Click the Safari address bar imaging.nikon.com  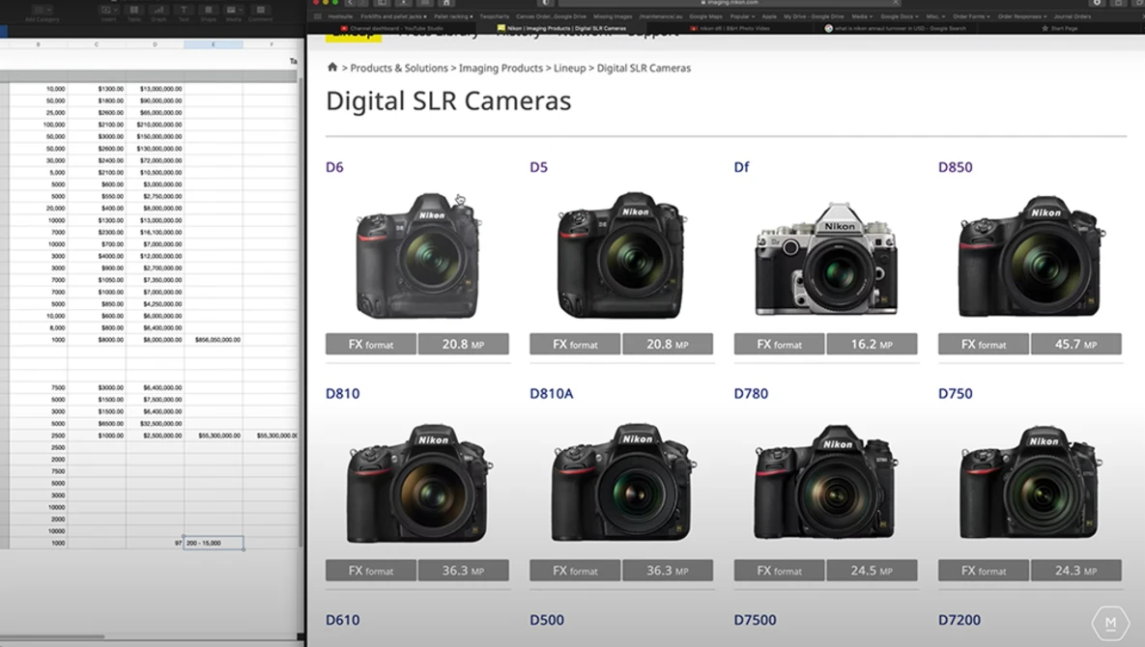pyautogui.click(x=730, y=3)
